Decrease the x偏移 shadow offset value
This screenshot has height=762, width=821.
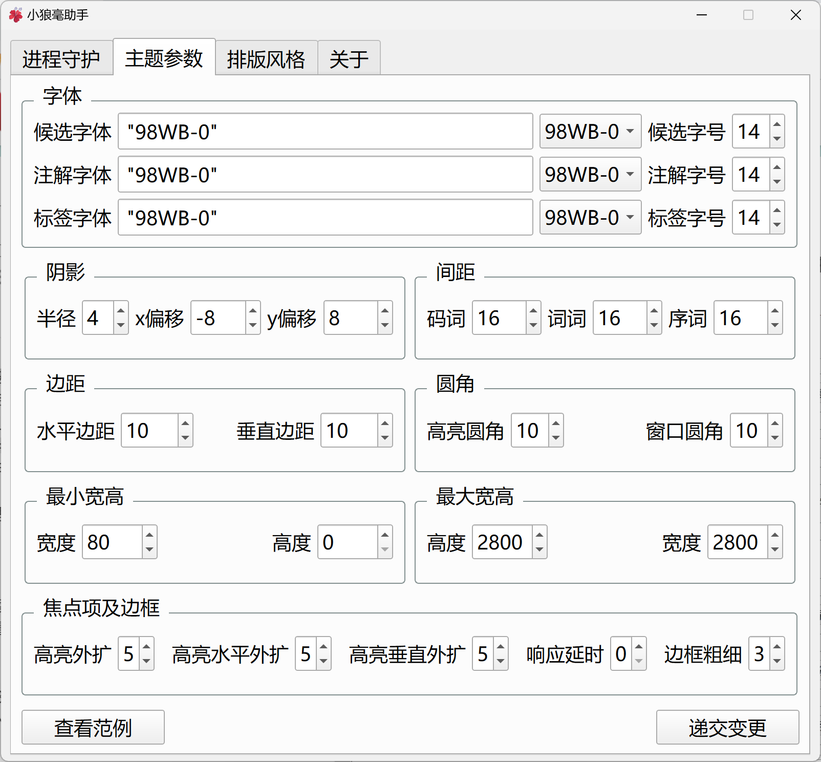[253, 325]
